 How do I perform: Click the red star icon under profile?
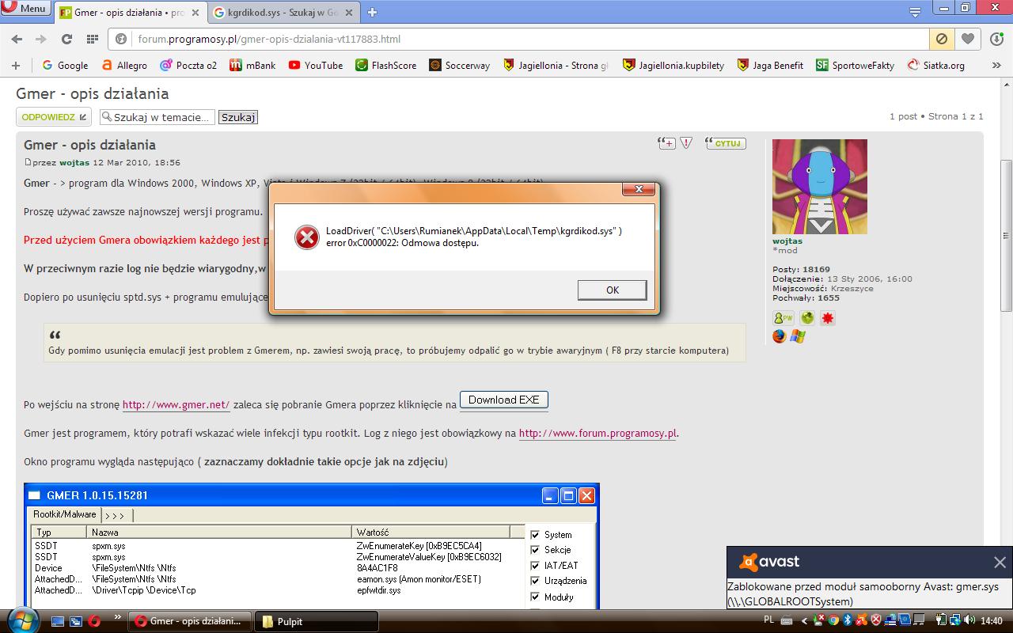click(x=827, y=318)
